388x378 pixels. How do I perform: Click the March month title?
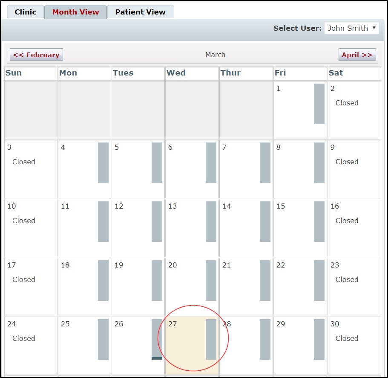click(x=215, y=55)
